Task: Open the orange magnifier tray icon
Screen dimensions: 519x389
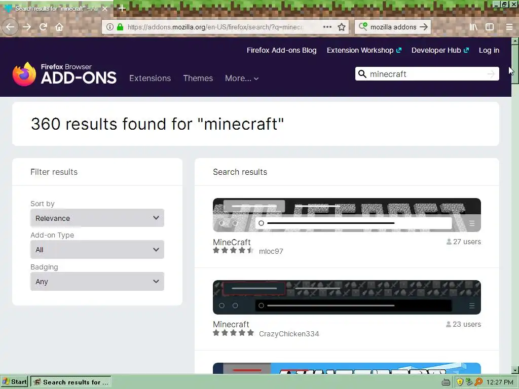Action: pyautogui.click(x=478, y=382)
